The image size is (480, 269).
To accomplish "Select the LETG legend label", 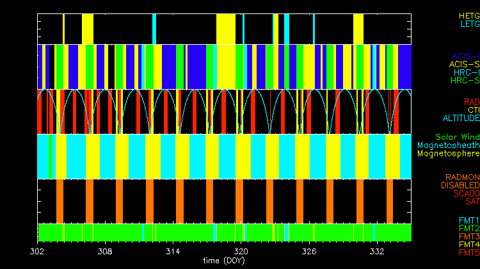I will point(470,24).
